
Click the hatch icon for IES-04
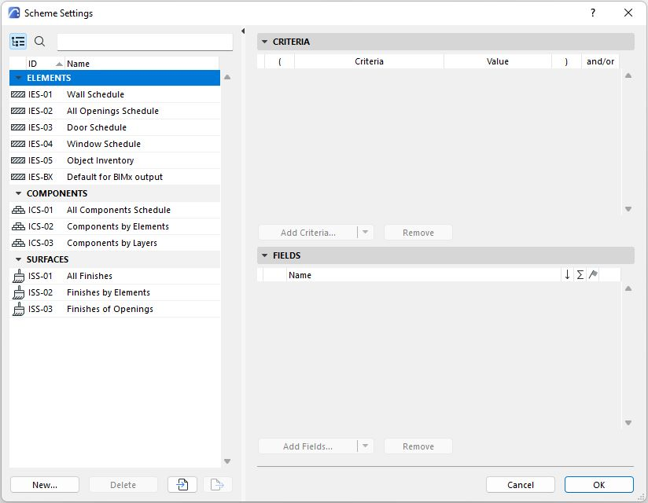18,144
